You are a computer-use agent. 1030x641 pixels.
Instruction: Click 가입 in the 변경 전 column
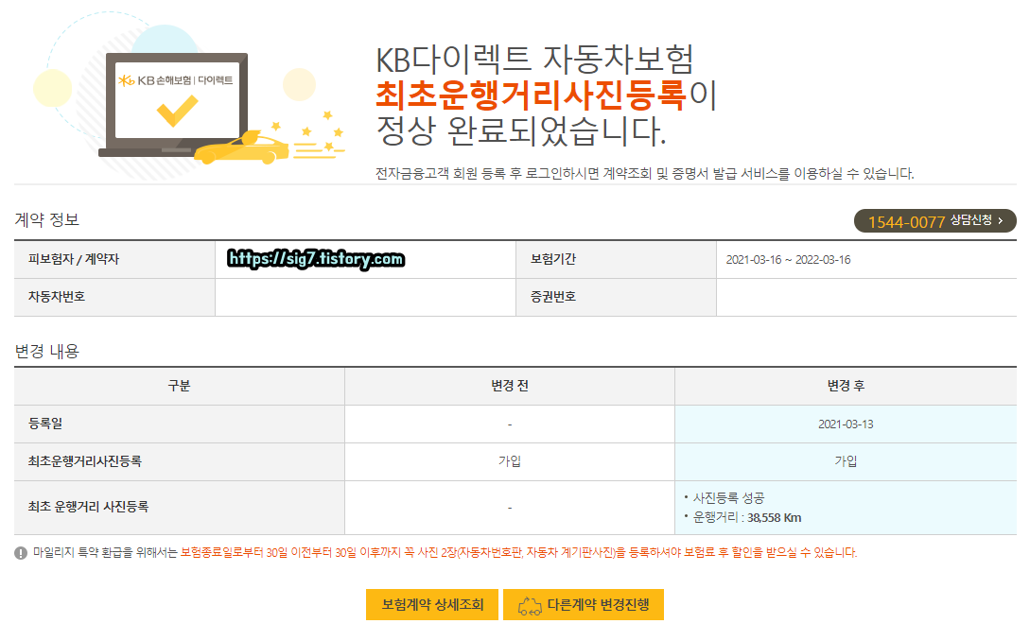pyautogui.click(x=510, y=461)
